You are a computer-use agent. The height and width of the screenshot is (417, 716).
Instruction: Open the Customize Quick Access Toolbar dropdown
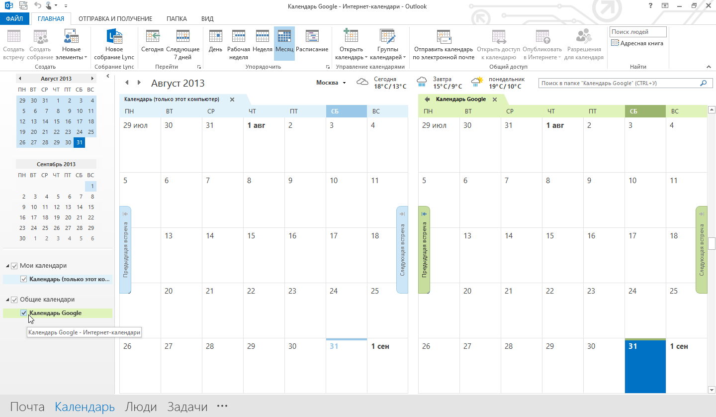point(67,6)
